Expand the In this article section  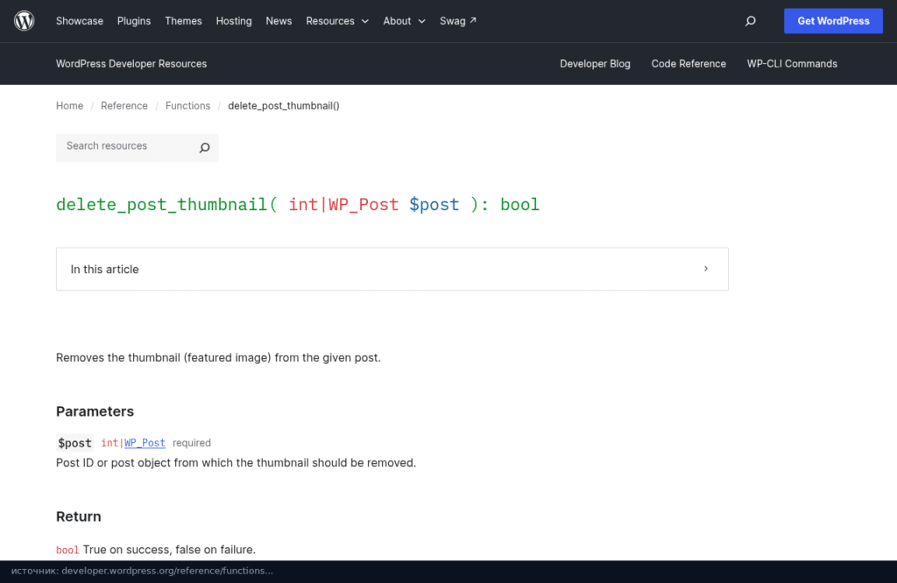pos(392,269)
